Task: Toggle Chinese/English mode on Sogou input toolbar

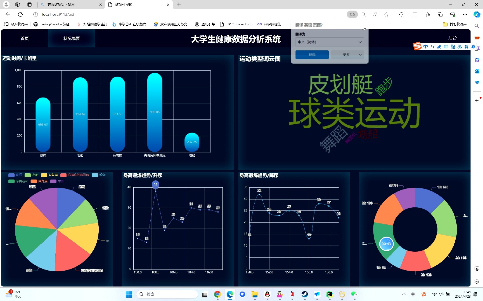Action: coord(426,47)
